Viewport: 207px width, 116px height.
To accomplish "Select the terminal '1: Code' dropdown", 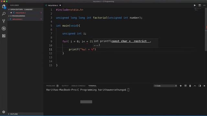I will click(165, 86).
